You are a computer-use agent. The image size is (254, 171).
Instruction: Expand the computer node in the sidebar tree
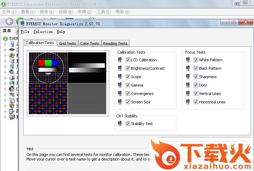(5, 44)
